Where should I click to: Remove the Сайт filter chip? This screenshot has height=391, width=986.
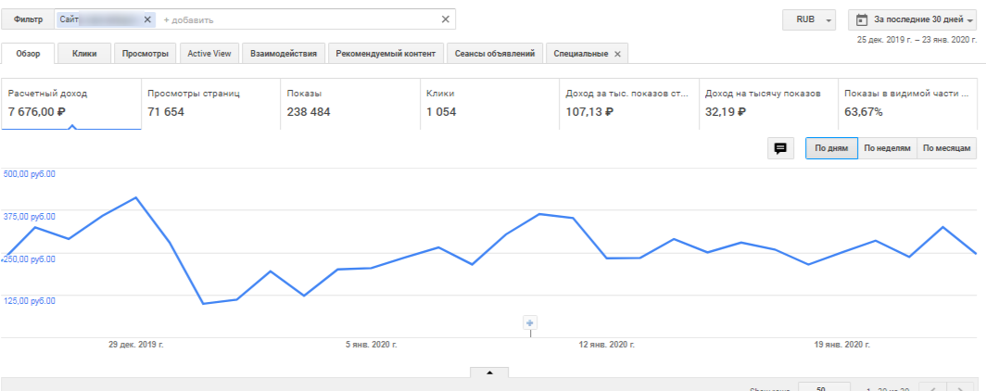pos(147,19)
